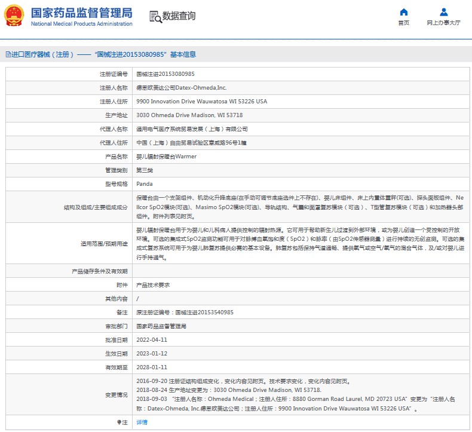Select registration number 国械注进20153080985 value
Screen dimensions: 472x432
point(165,74)
